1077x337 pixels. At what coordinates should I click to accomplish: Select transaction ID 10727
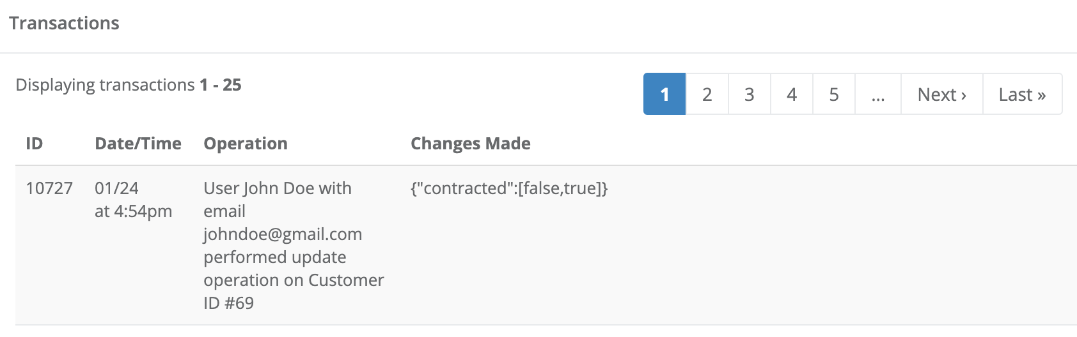49,188
